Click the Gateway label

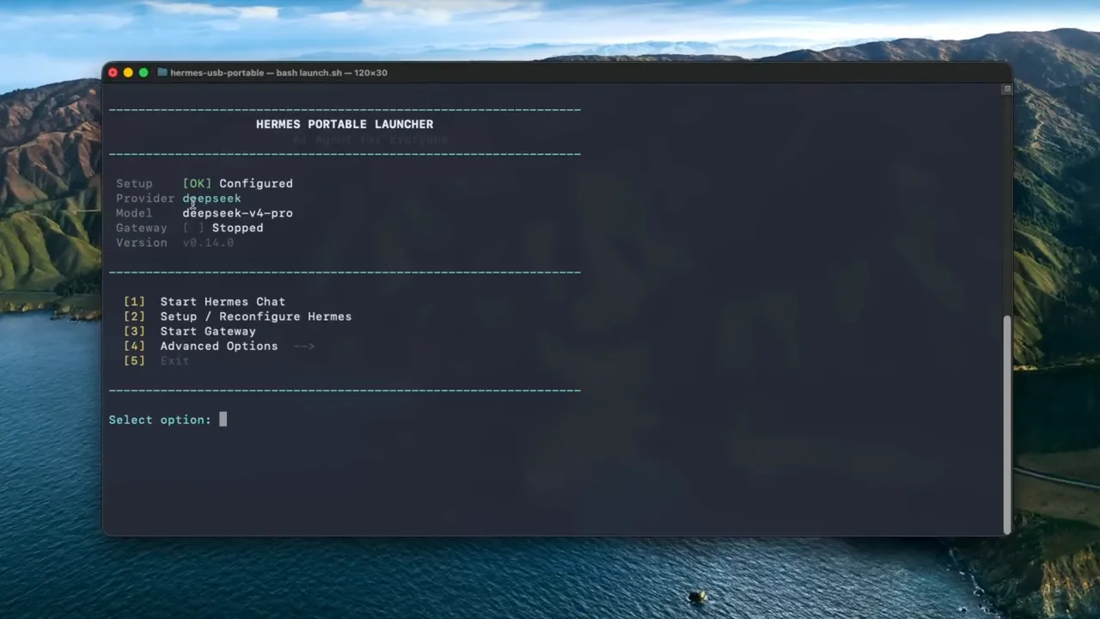coord(142,228)
